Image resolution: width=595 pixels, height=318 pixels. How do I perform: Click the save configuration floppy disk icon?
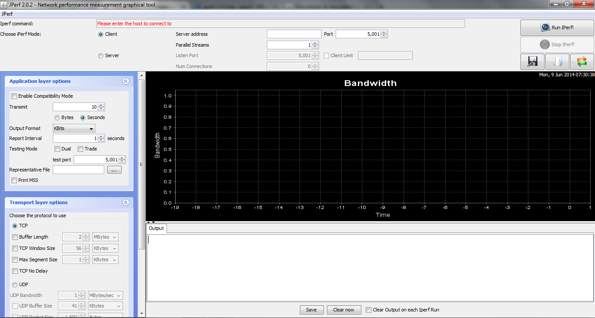532,62
